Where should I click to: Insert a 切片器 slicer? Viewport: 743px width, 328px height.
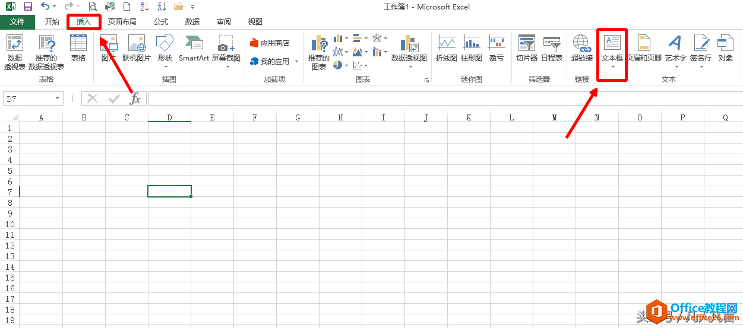527,49
